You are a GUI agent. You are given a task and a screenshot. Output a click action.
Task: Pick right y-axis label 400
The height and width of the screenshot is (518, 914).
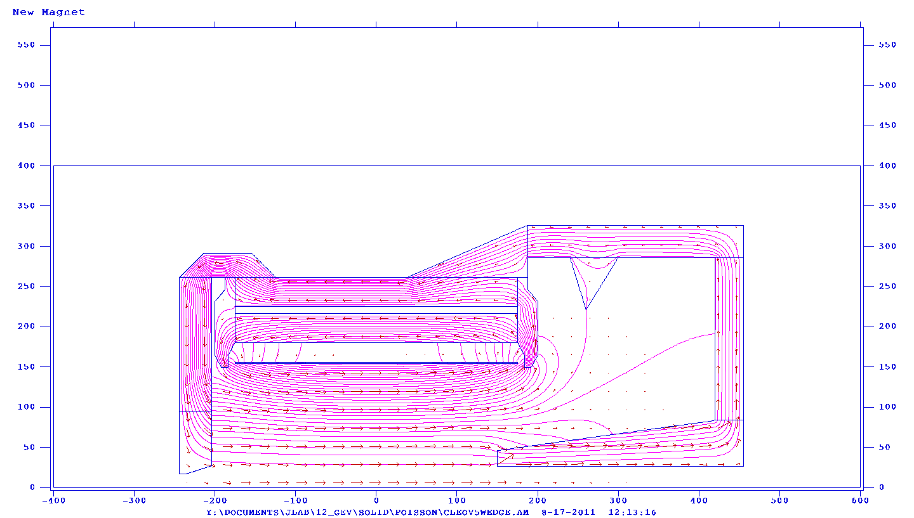887,165
